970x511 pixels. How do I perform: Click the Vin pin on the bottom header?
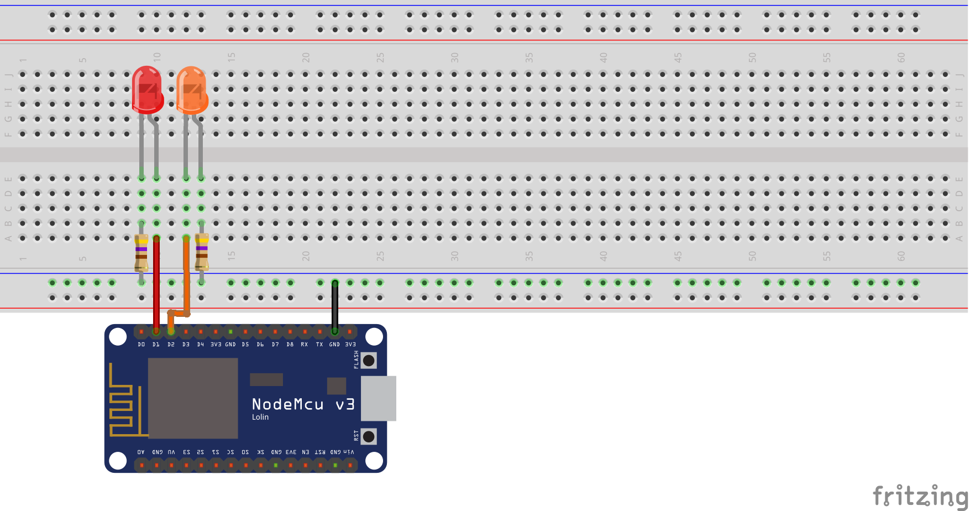pyautogui.click(x=350, y=465)
